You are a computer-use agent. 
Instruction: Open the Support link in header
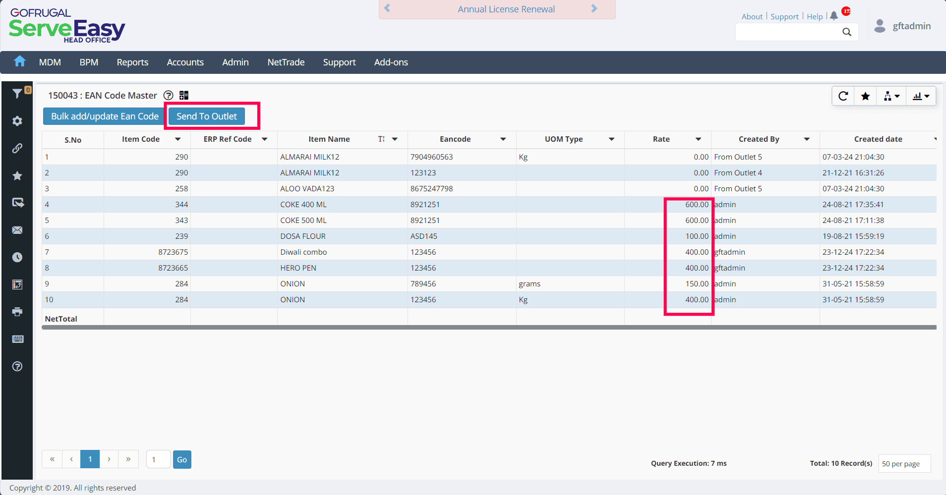784,16
